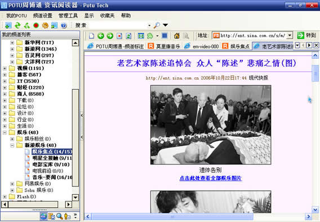Click the green refresh arrows icon
This screenshot has height=222, width=320.
(17, 25)
